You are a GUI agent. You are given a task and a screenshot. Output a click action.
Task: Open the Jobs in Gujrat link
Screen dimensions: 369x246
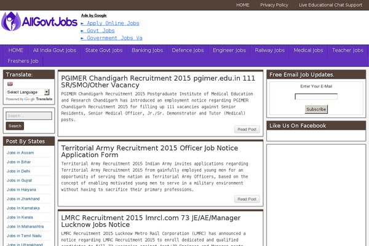tap(19, 180)
